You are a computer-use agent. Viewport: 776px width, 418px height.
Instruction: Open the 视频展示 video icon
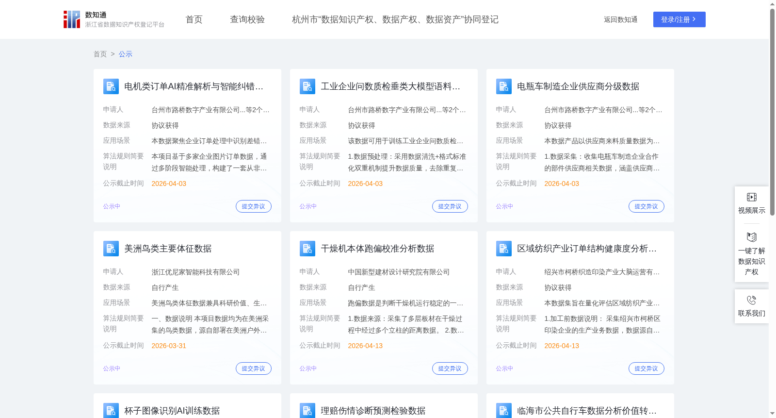pos(752,197)
